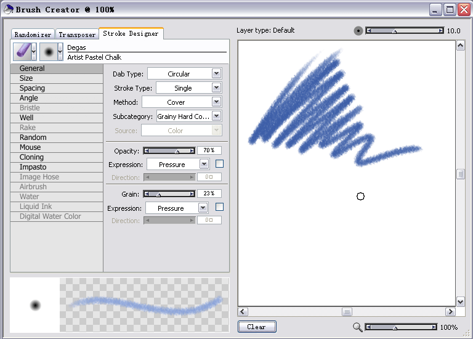Open the Stroke Type dropdown
Screen dimensions: 473x339
(x=216, y=88)
